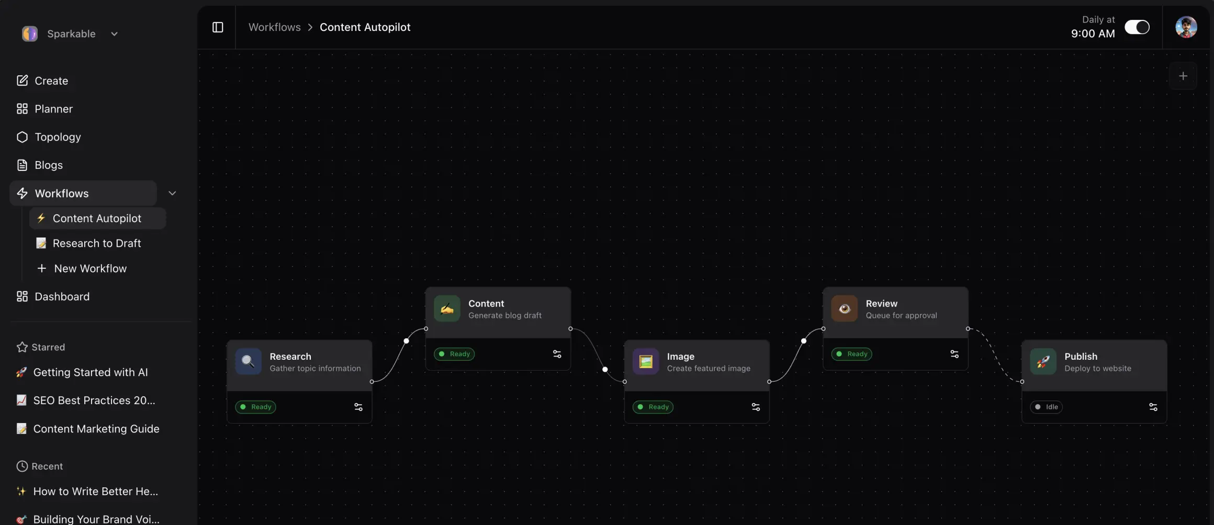Click the Review node eye icon
The image size is (1214, 525).
tap(845, 309)
